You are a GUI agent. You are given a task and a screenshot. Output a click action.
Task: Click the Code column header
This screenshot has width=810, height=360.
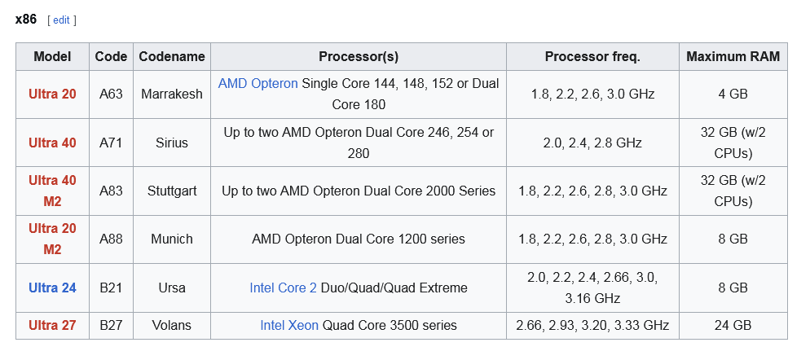click(x=111, y=57)
